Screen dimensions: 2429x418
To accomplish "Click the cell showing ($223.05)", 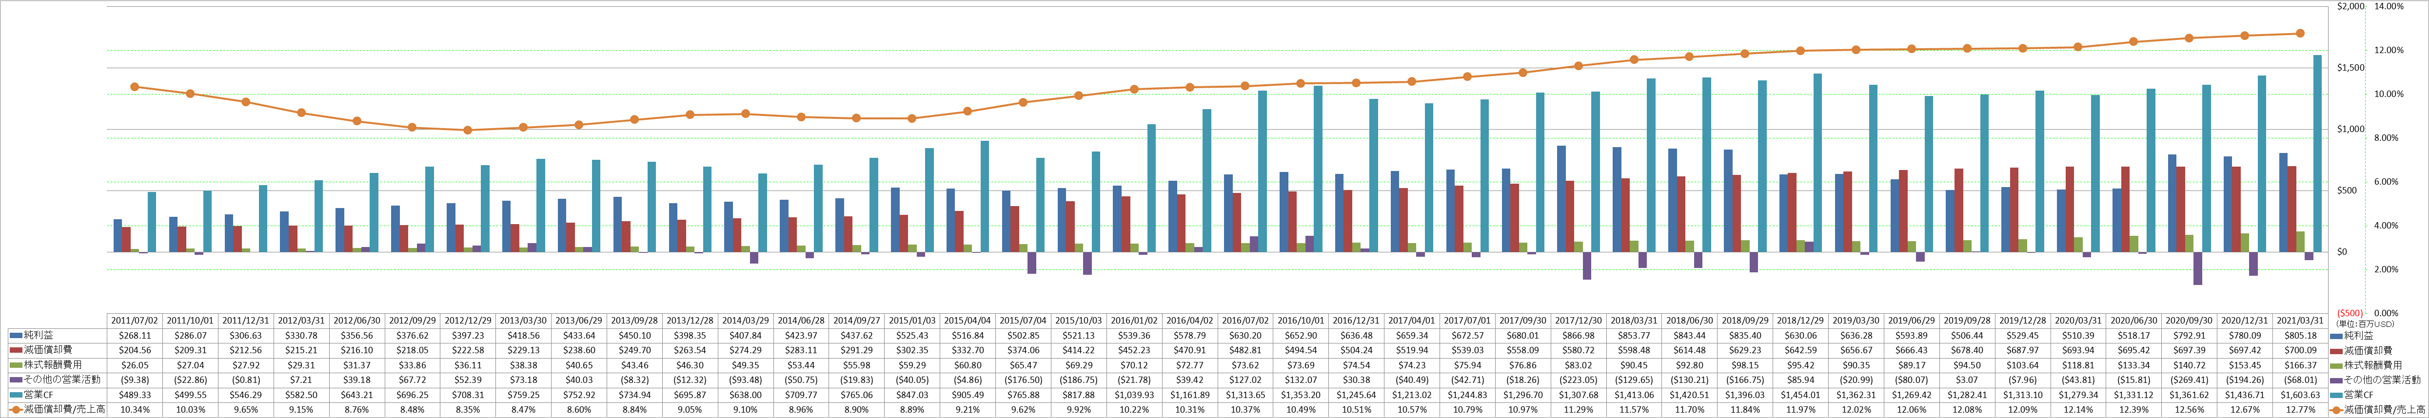I will tap(1579, 380).
